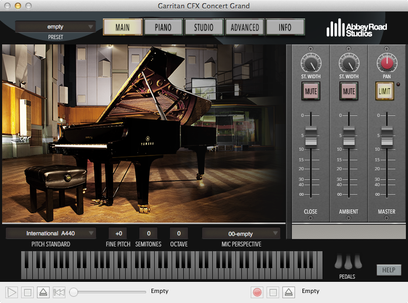Click the screw icon above the MASTER channel
Image resolution: width=408 pixels, height=303 pixels.
(387, 49)
